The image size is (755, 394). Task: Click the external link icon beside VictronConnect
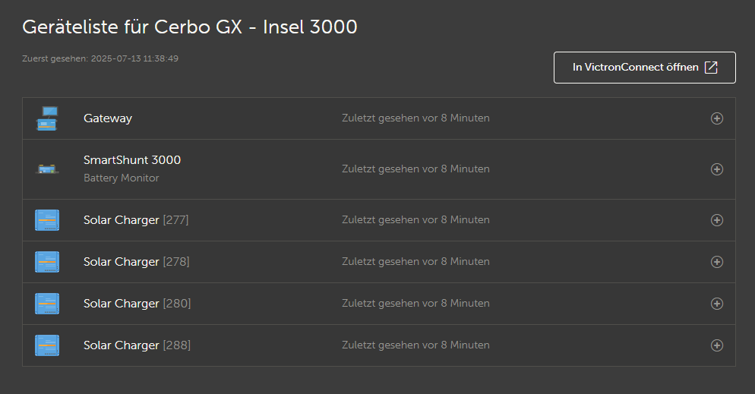click(711, 68)
